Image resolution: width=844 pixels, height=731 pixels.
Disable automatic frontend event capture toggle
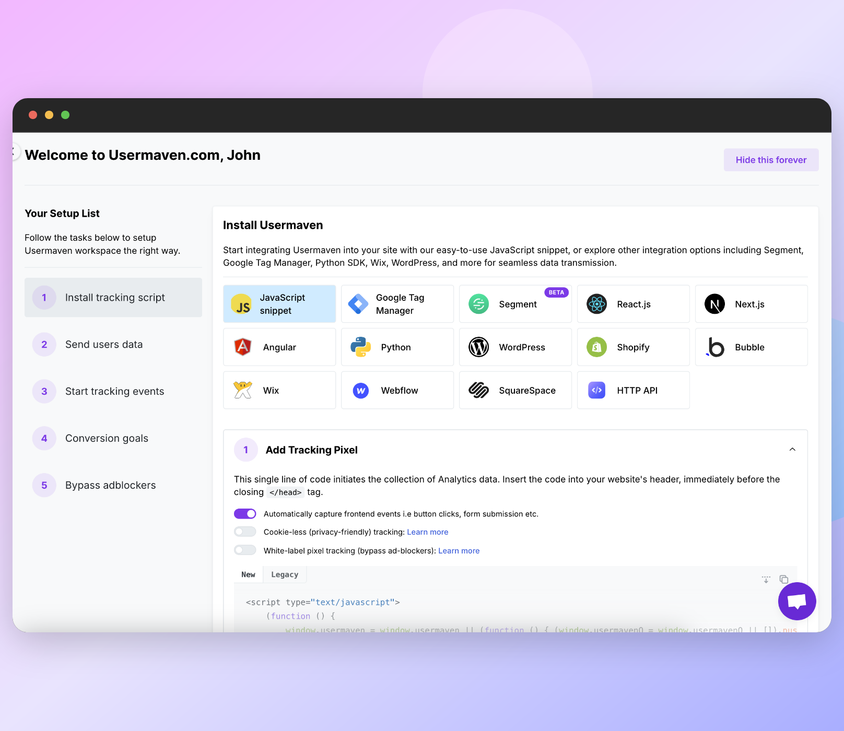pyautogui.click(x=245, y=514)
